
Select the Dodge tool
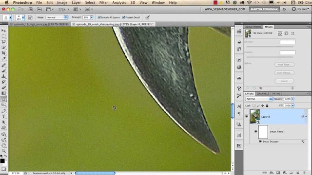pos(3,104)
